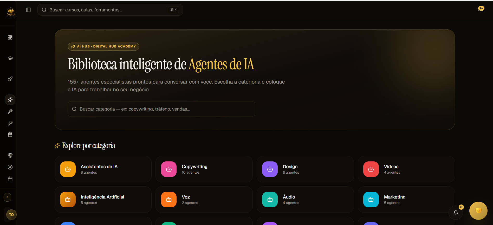Screen dimensions: 493x225
Task: Open the gift icon in sidebar
Action: (x=10, y=135)
